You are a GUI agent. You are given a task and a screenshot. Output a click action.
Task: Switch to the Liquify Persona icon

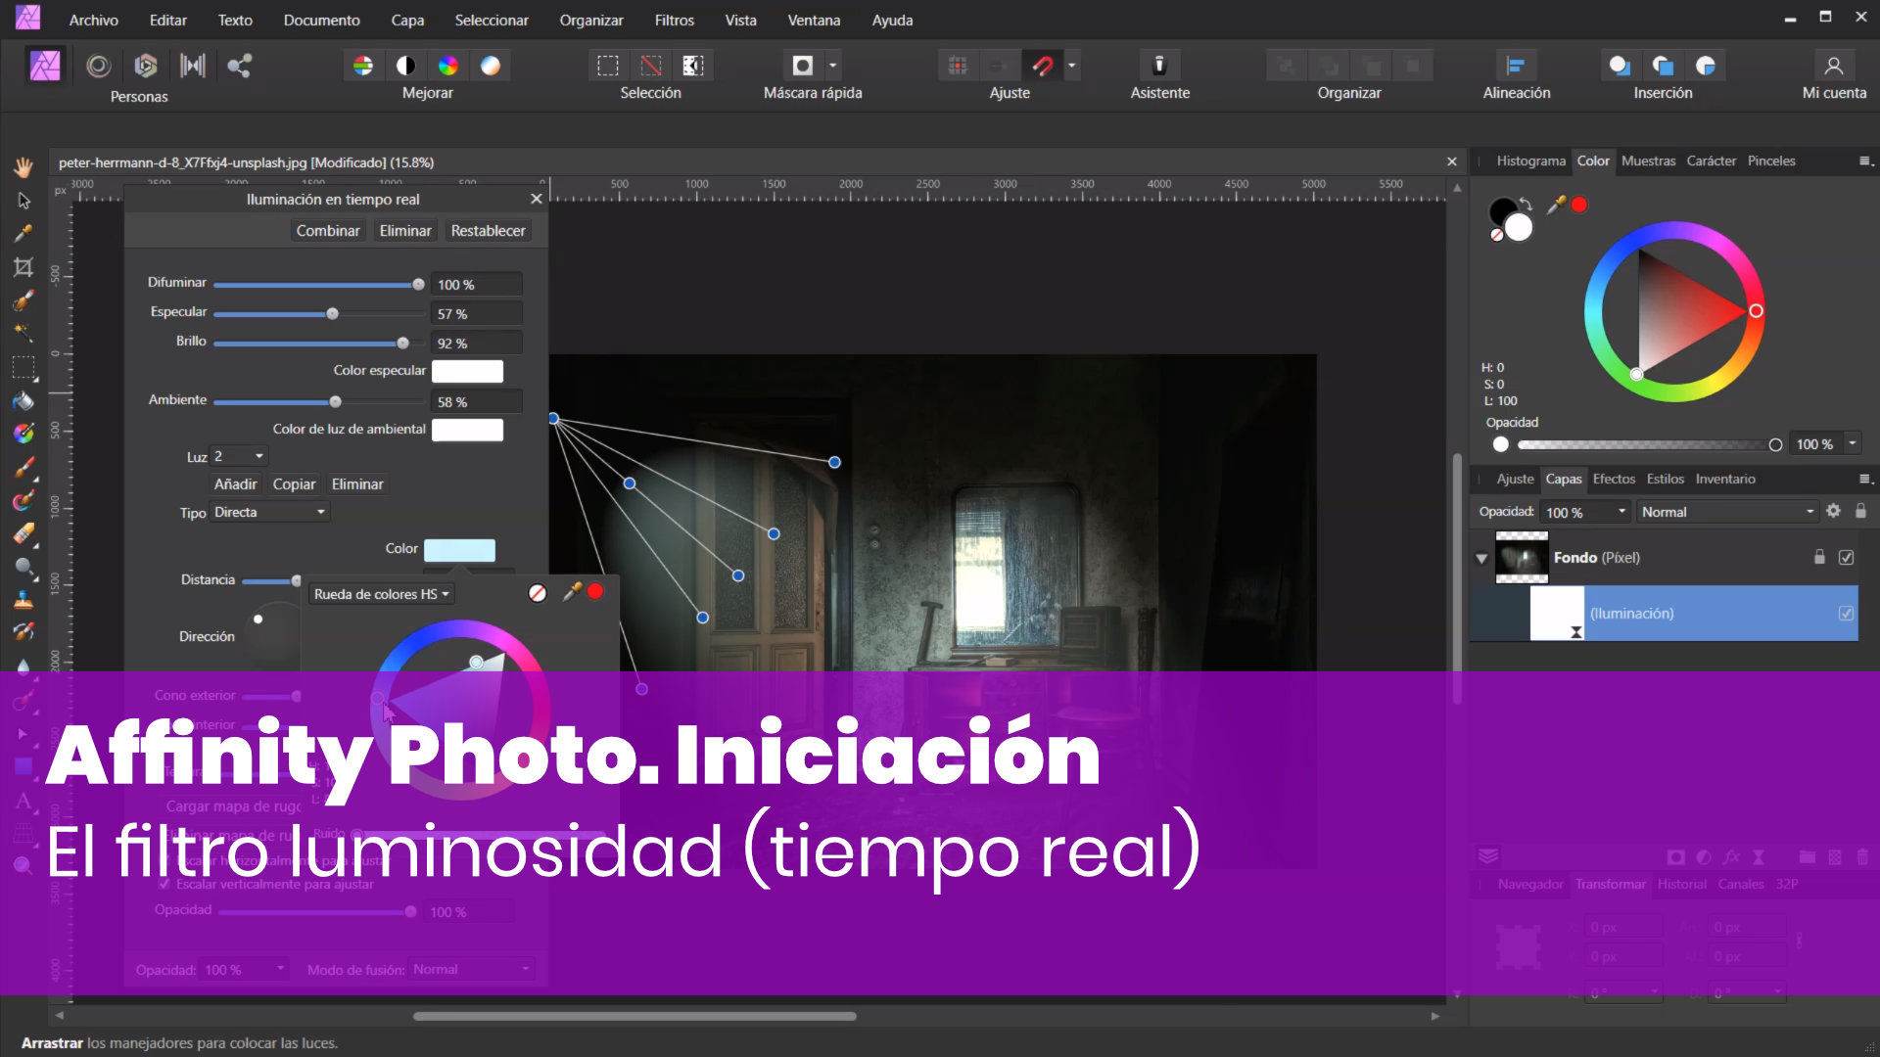click(98, 66)
